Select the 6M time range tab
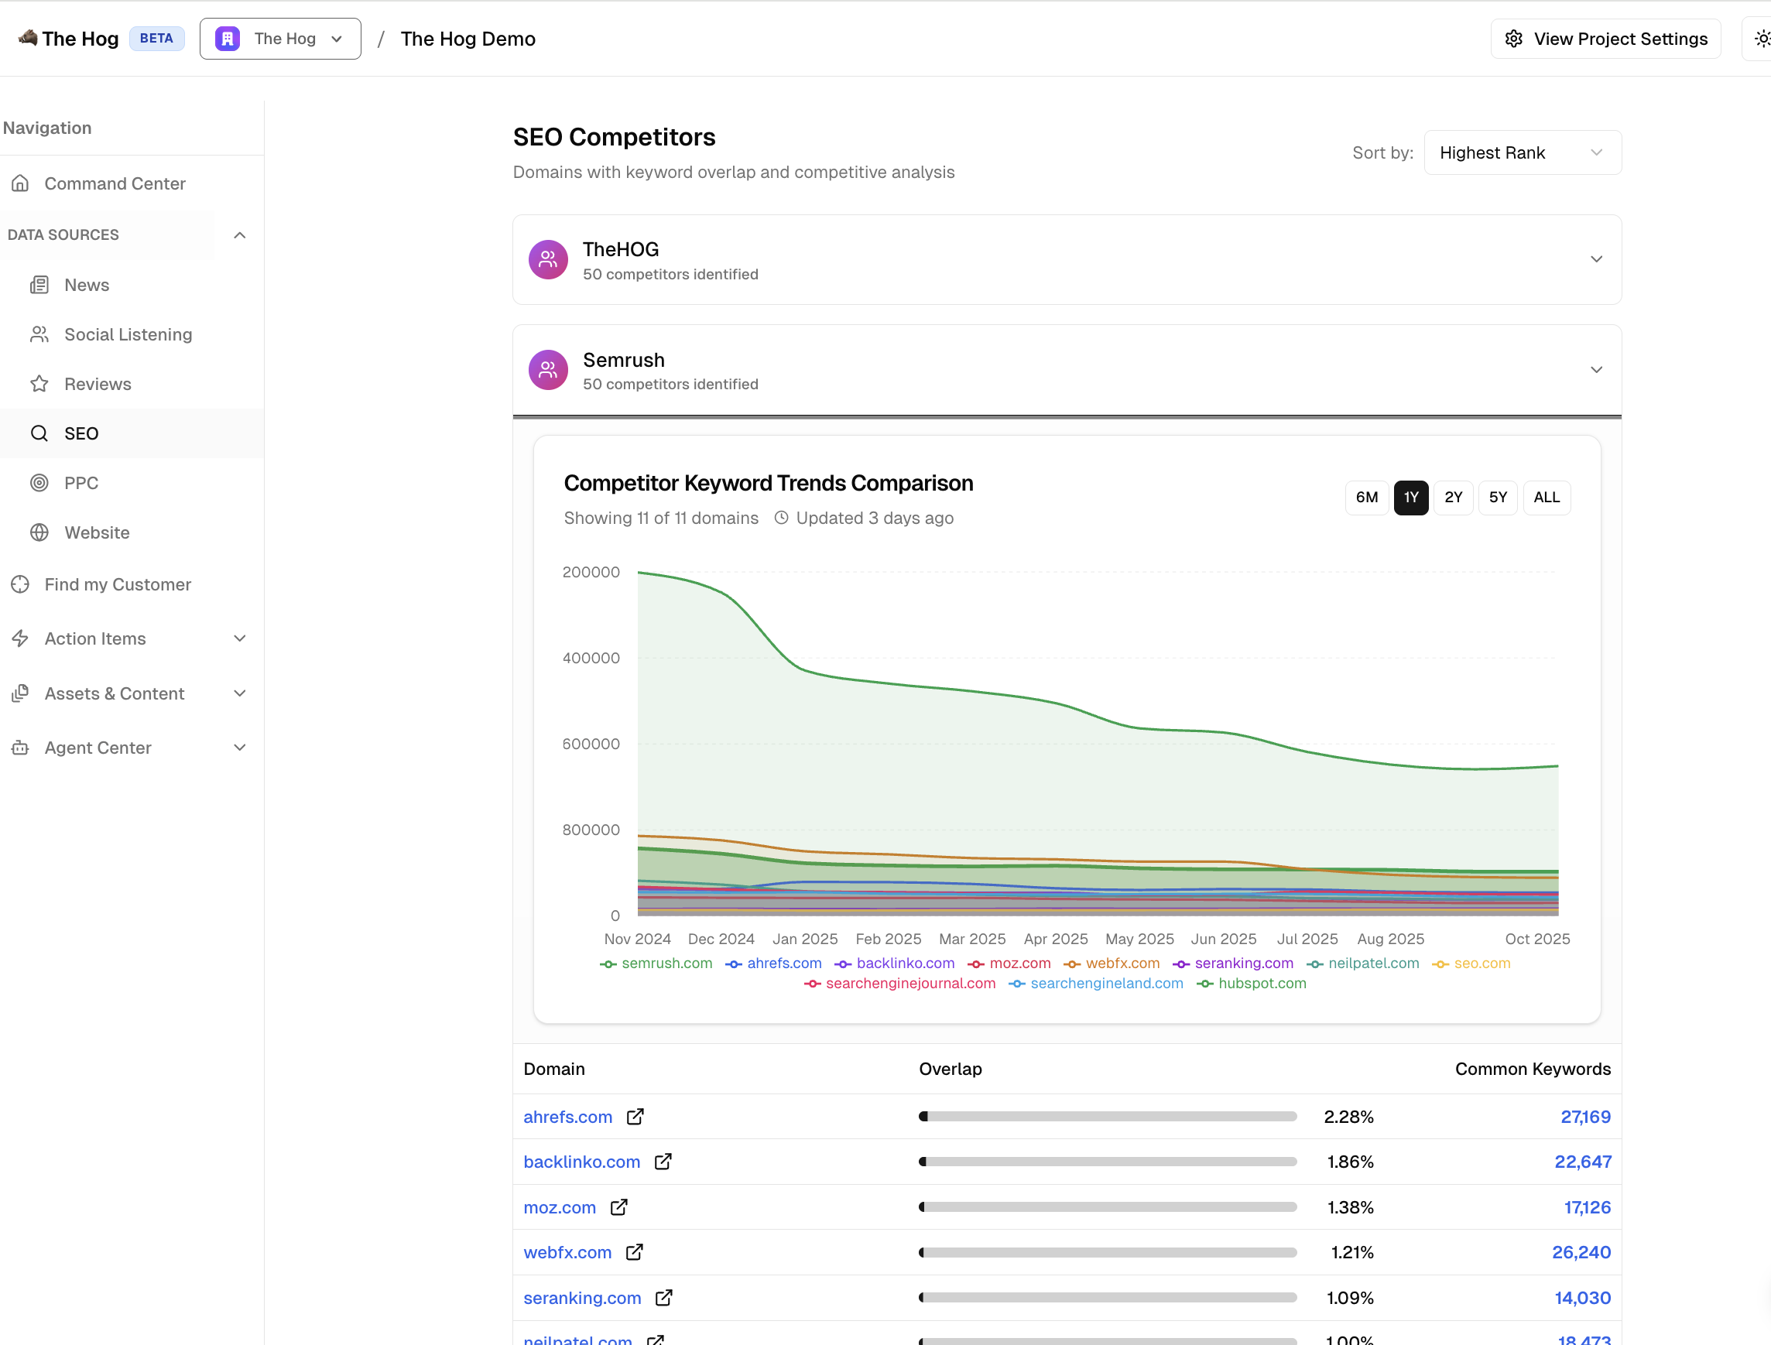The width and height of the screenshot is (1771, 1345). click(x=1366, y=497)
